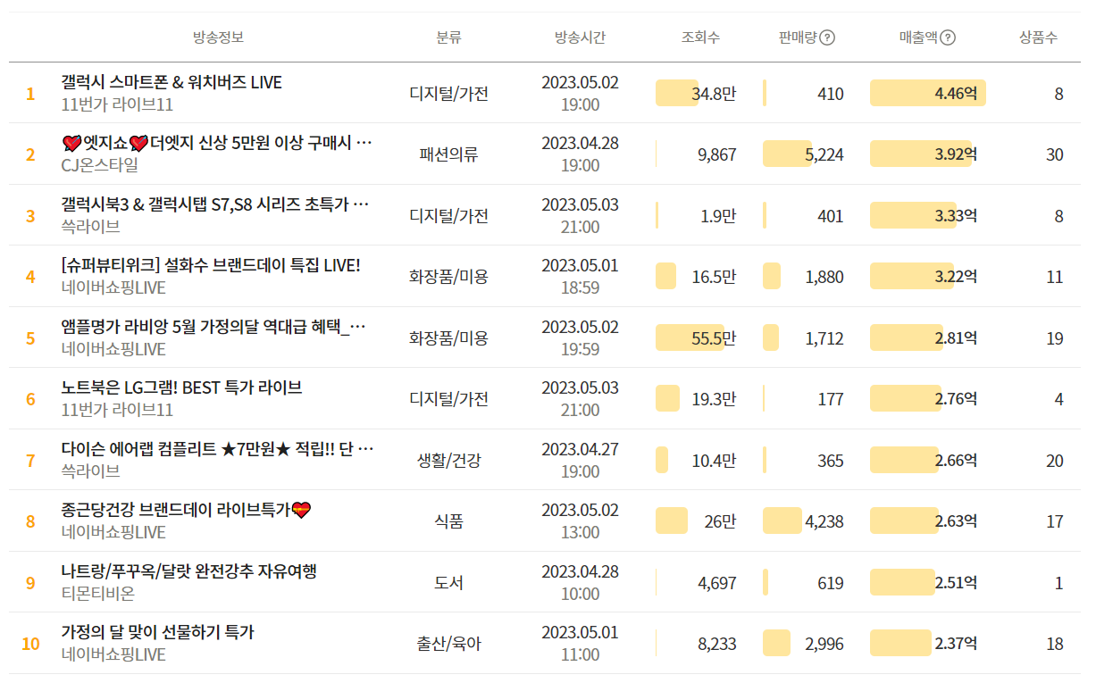
Task: Open the 설화수 브랜드데이 특집 LIVE broadcast
Action: [211, 265]
